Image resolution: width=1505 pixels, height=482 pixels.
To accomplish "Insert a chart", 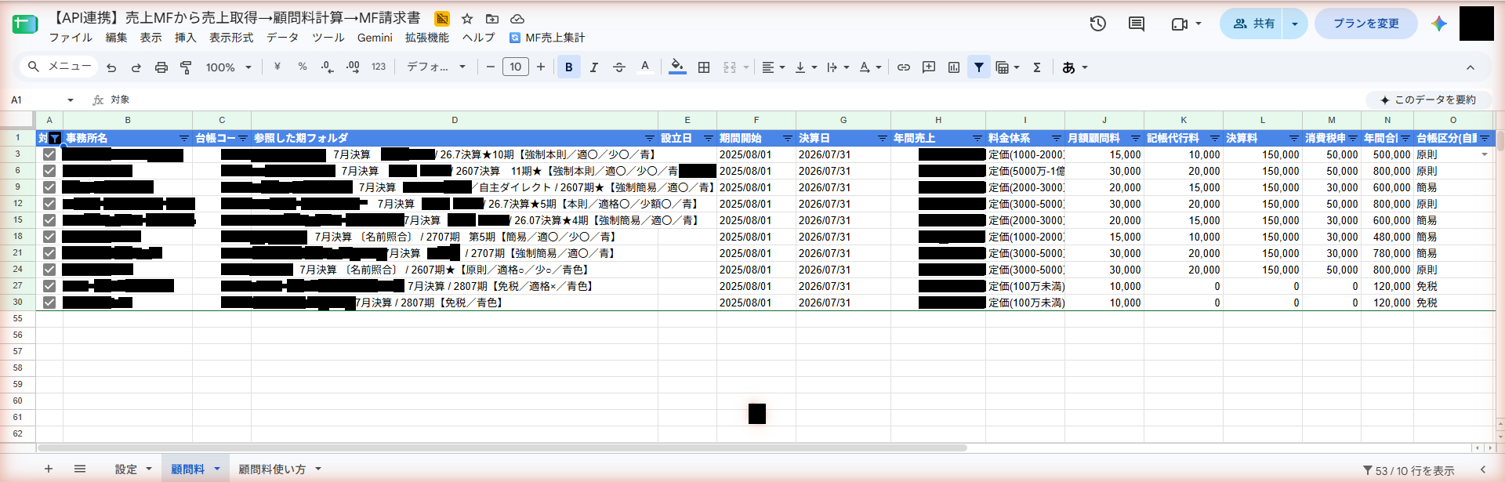I will 954,67.
